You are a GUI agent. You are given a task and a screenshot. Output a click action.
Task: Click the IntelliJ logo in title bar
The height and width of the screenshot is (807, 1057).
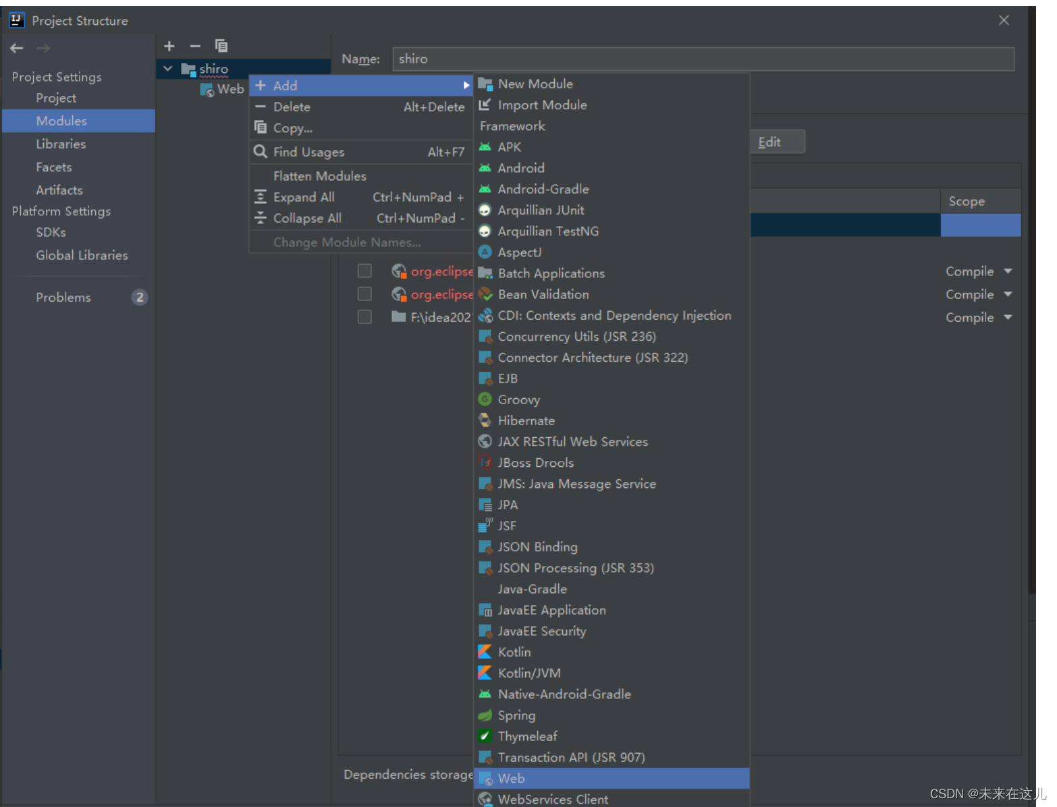coord(17,20)
